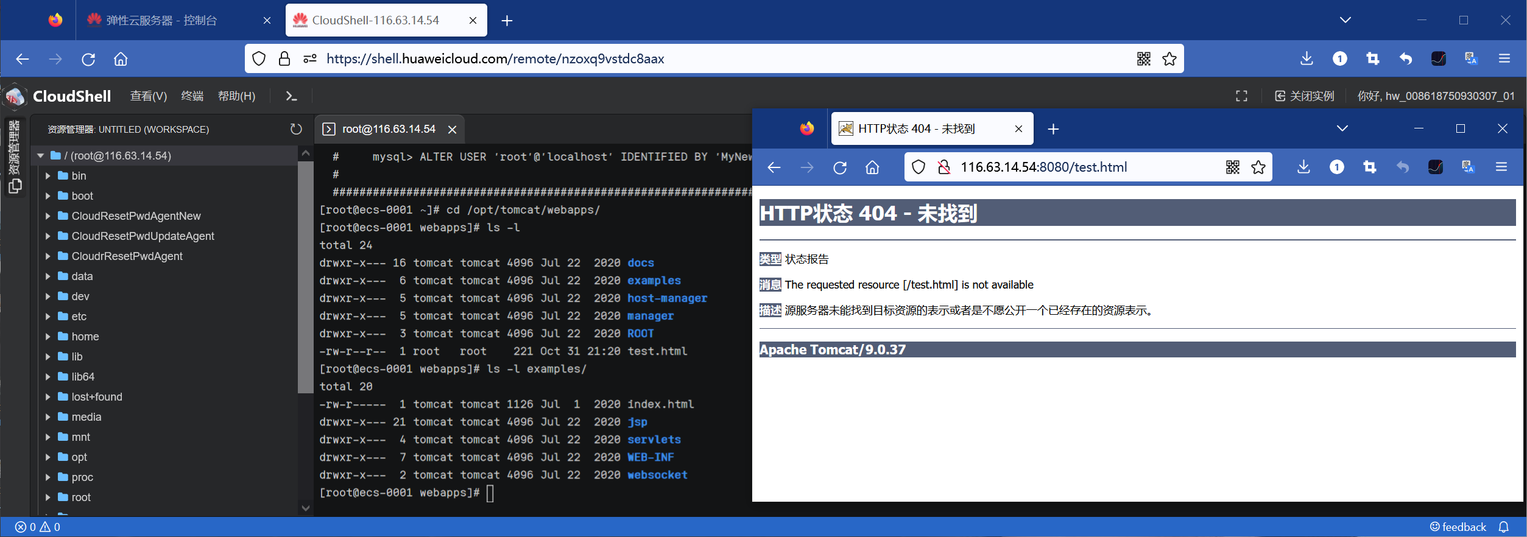Viewport: 1527px width, 537px height.
Task: List all tabs in the HTTP 404 window
Action: click(x=1342, y=128)
